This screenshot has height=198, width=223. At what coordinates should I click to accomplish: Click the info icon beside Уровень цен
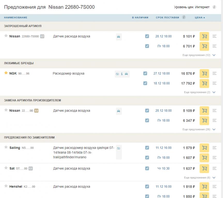point(214,7)
